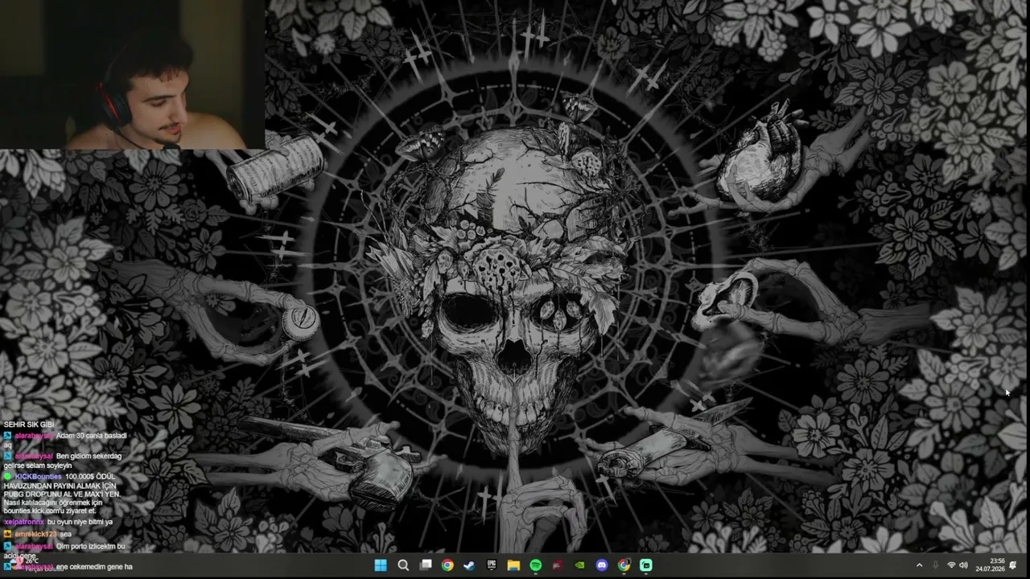Open Task View from the taskbar

(x=426, y=565)
